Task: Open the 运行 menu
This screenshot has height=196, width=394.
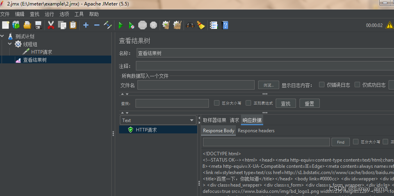Action: pyautogui.click(x=49, y=14)
